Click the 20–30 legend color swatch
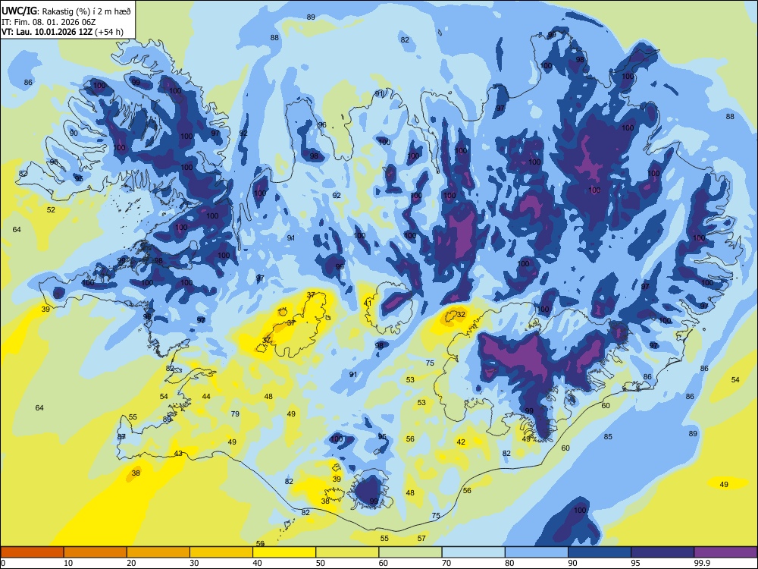758x569 pixels. coord(158,552)
